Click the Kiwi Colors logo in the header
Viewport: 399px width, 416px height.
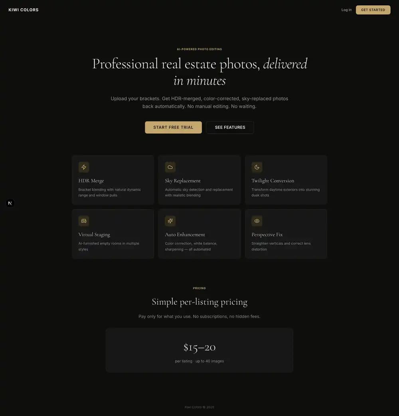point(23,10)
